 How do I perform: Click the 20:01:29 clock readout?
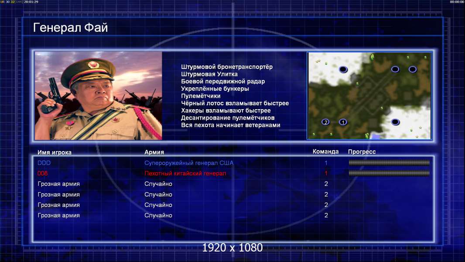point(31,2)
